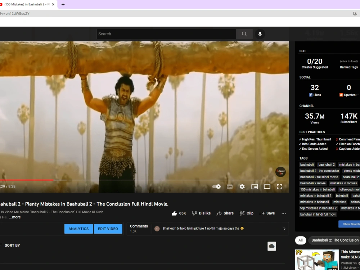Activate voice search microphone

tap(260, 34)
